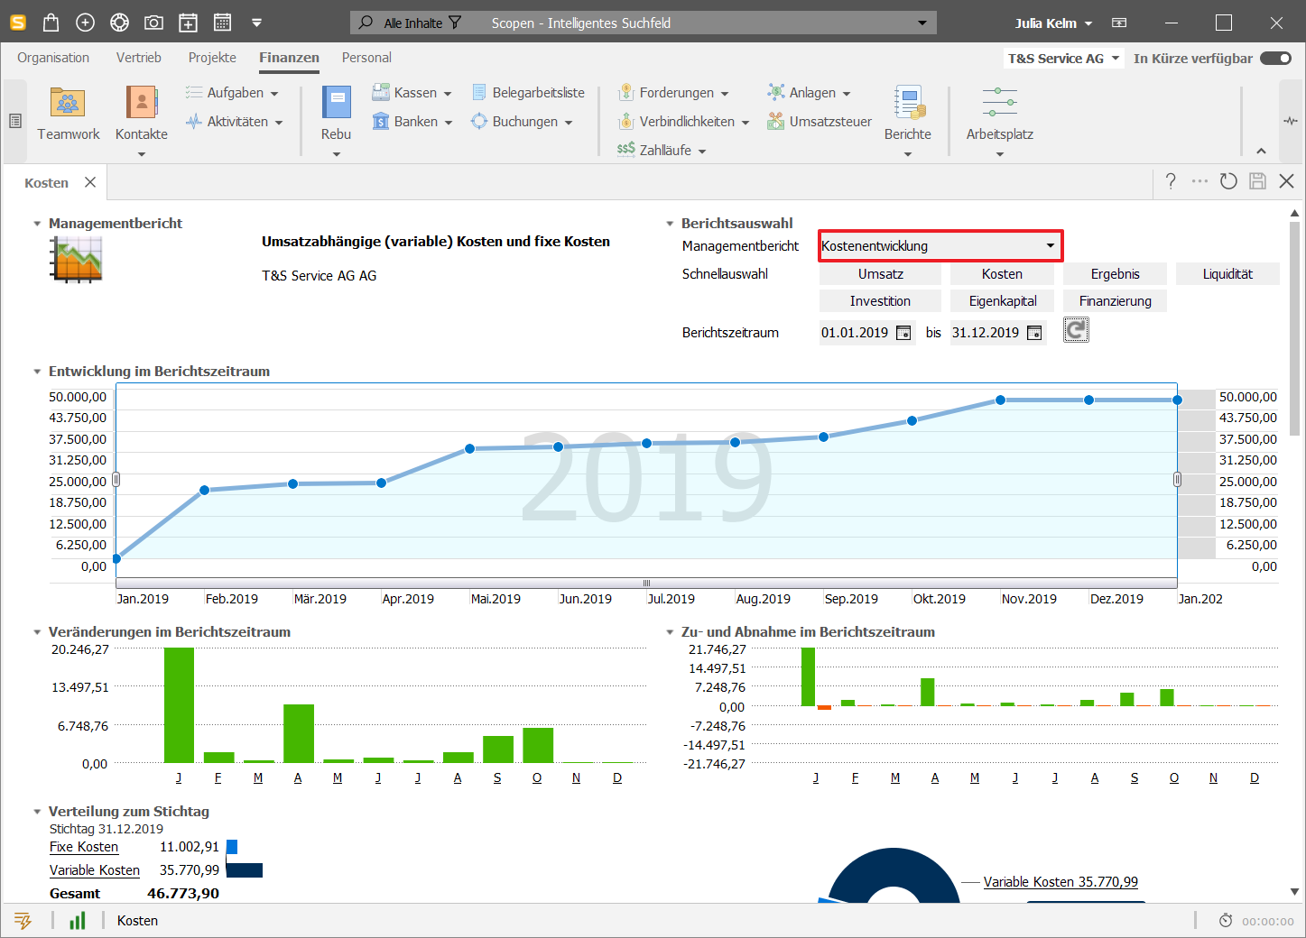The height and width of the screenshot is (938, 1306).
Task: Click the Berichtszeitraum start date field 01.01.2019
Action: (855, 333)
